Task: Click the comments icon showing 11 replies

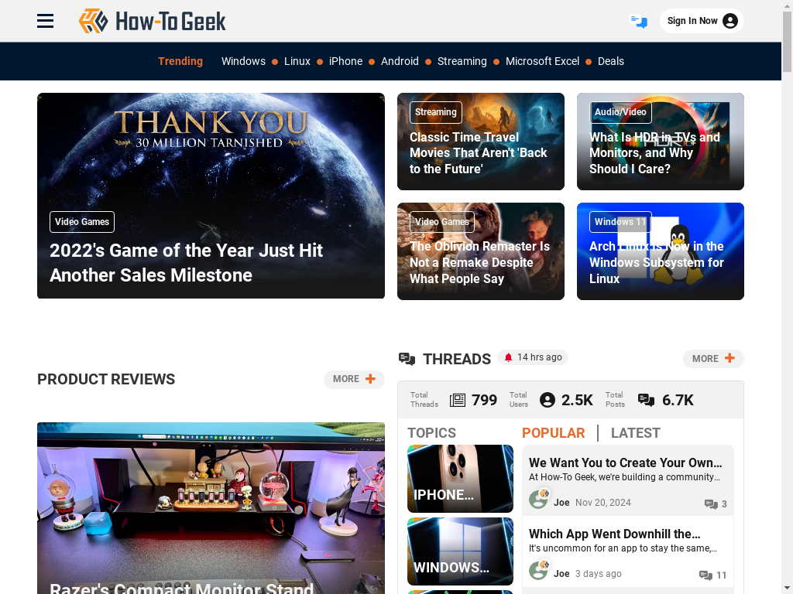Action: tap(705, 575)
